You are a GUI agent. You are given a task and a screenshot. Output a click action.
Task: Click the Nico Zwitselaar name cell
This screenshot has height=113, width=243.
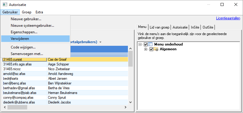coord(88,69)
